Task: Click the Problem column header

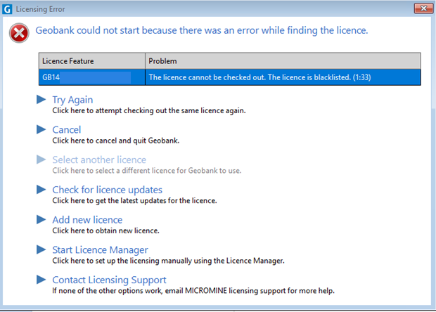Action: (283, 61)
